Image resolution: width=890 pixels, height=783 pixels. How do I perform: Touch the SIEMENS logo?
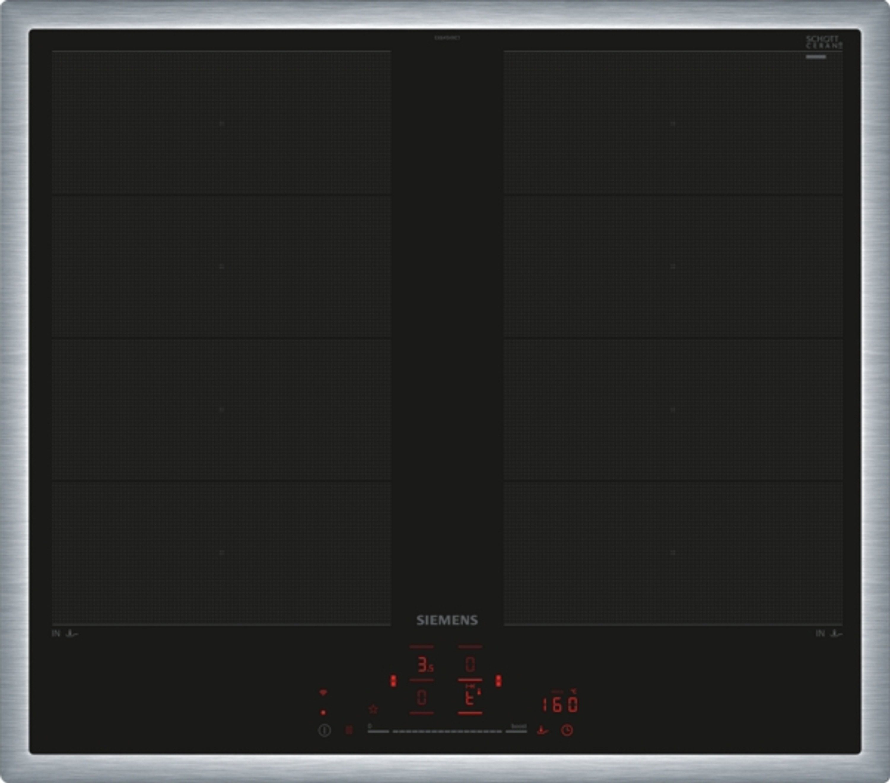point(447,620)
